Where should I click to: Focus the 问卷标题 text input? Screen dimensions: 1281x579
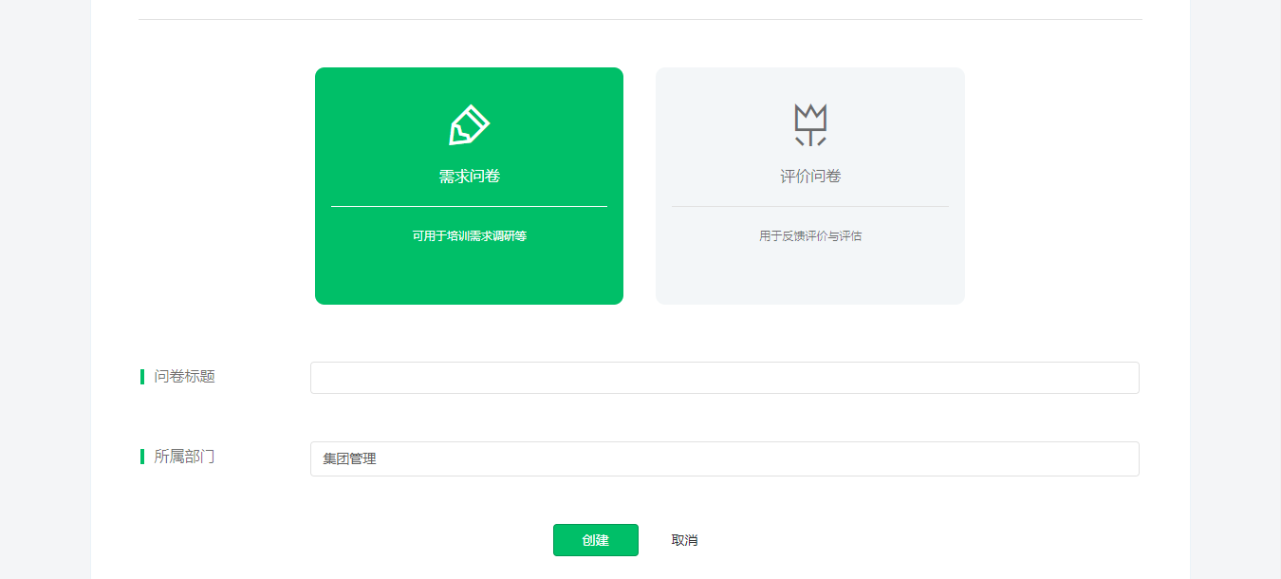click(724, 378)
